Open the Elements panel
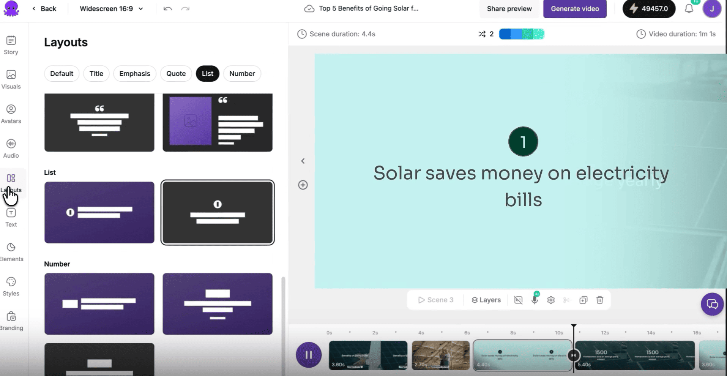Screen dimensions: 727x376 [x=11, y=252]
